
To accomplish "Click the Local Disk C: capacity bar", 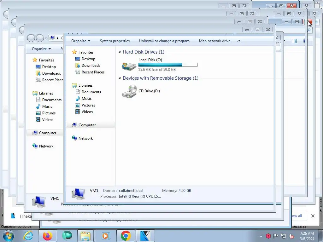I will 168,65.
